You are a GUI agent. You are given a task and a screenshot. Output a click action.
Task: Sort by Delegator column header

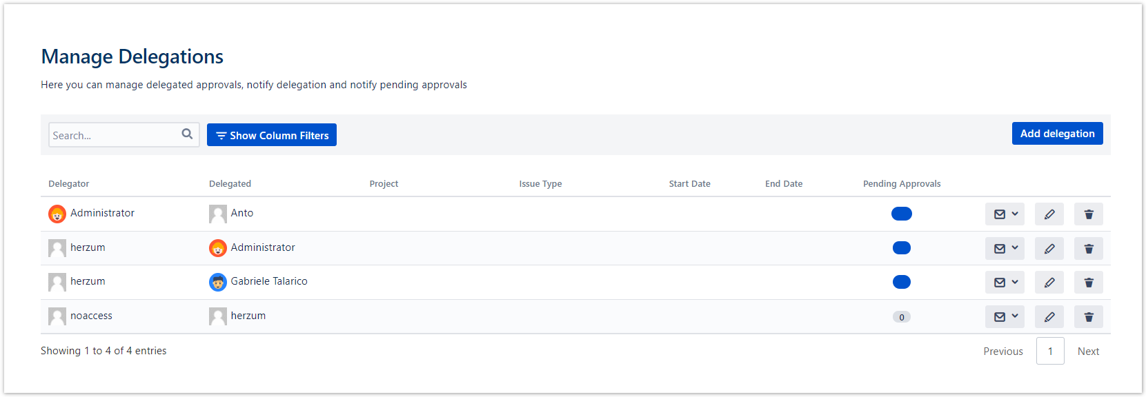click(x=69, y=184)
